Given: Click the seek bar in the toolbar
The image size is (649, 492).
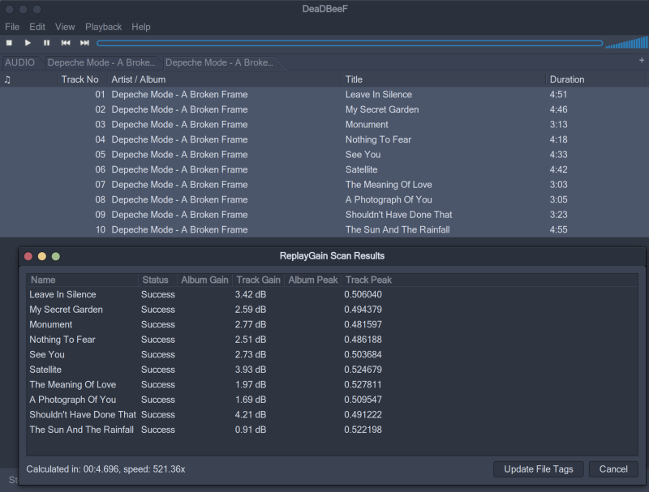Looking at the screenshot, I should (350, 43).
